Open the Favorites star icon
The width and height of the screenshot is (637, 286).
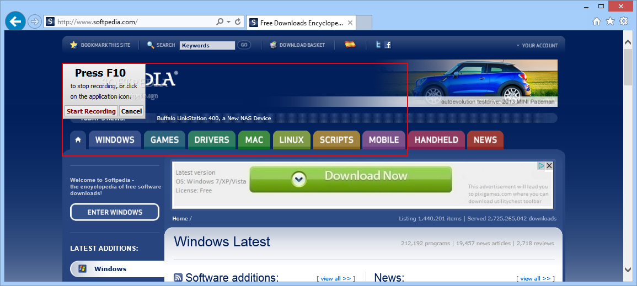610,21
